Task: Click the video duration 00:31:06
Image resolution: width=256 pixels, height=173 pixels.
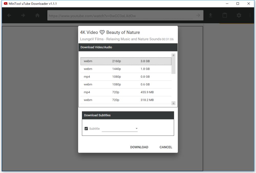Action: click(x=168, y=39)
